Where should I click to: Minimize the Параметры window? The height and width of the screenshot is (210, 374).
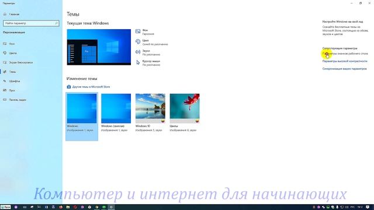pyautogui.click(x=352, y=3)
